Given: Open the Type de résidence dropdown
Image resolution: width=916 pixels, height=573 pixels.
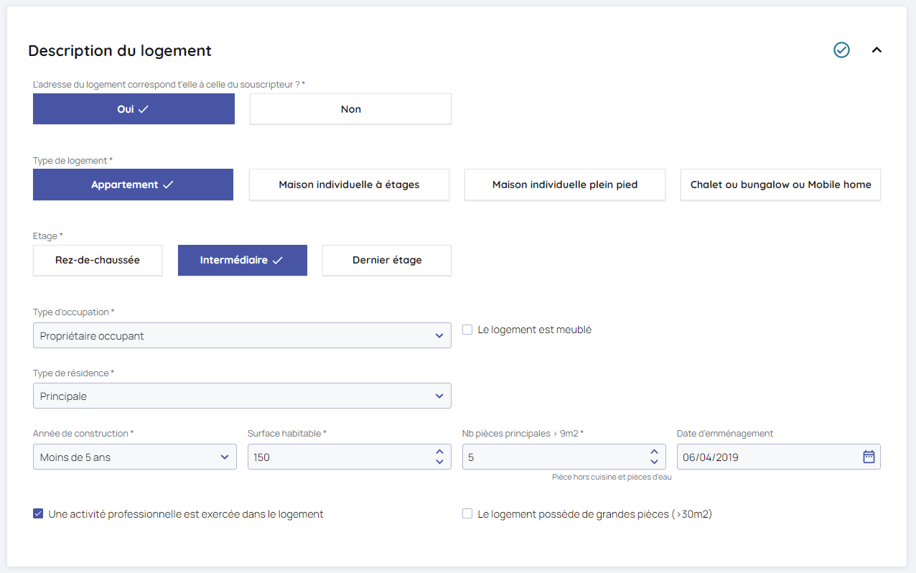Looking at the screenshot, I should click(242, 396).
